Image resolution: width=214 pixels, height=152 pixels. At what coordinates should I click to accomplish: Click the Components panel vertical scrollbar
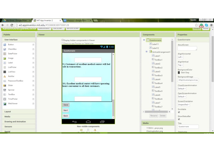(x=172, y=61)
